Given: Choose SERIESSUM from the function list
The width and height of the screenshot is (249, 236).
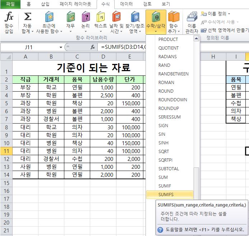Looking at the screenshot, I should (x=170, y=117).
